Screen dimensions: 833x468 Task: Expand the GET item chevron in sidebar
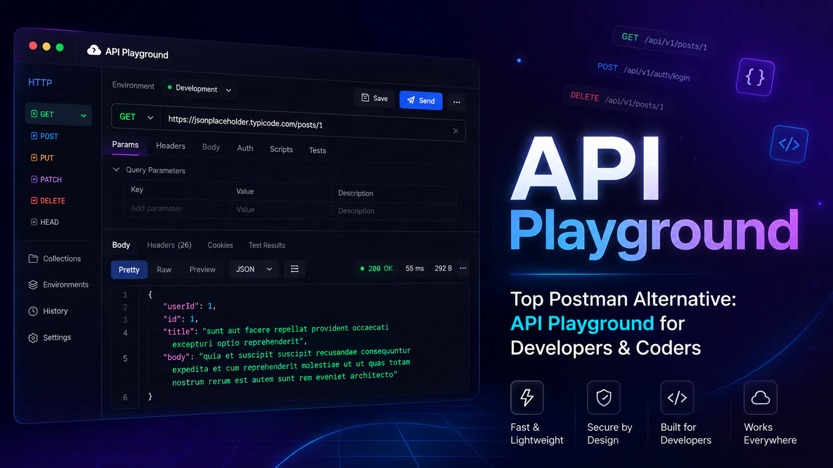click(83, 116)
